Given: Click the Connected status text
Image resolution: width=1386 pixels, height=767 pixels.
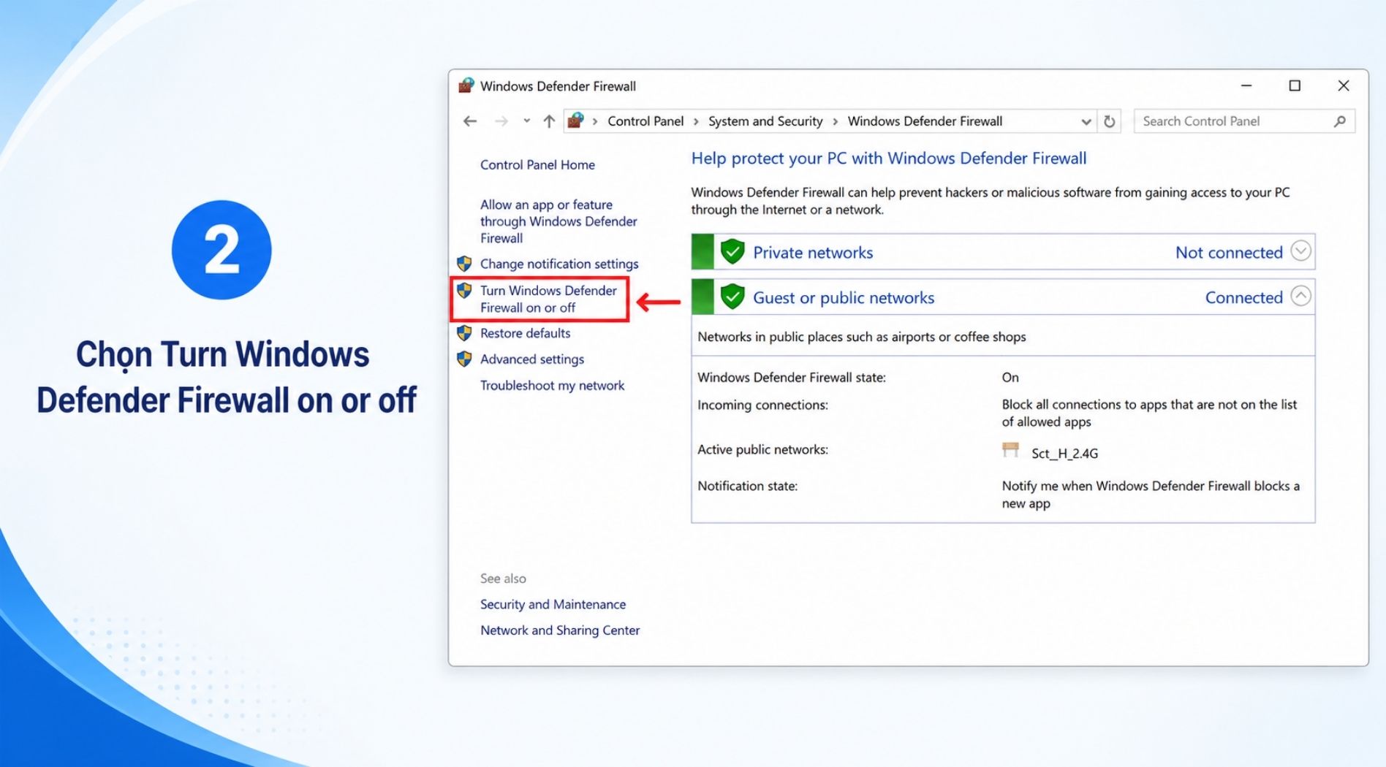Looking at the screenshot, I should click(x=1243, y=298).
